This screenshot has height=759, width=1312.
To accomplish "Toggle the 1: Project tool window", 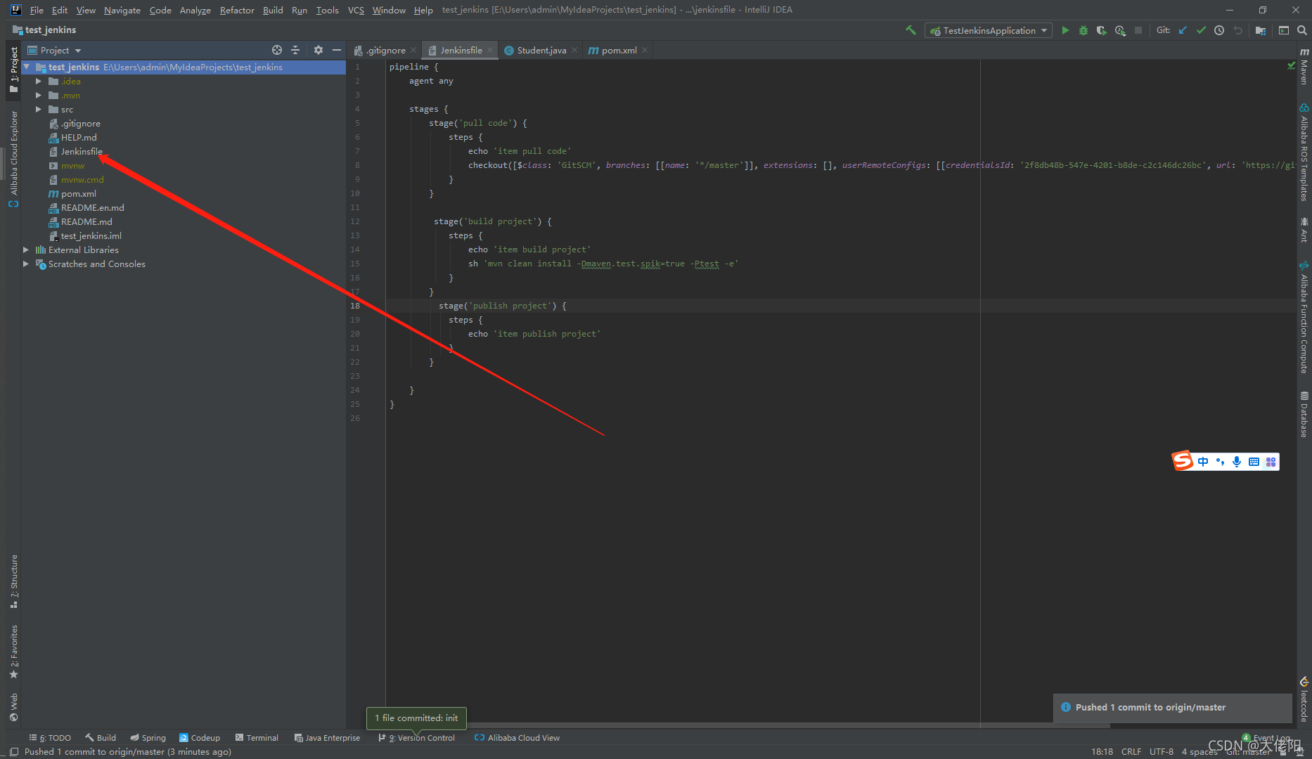I will [13, 70].
